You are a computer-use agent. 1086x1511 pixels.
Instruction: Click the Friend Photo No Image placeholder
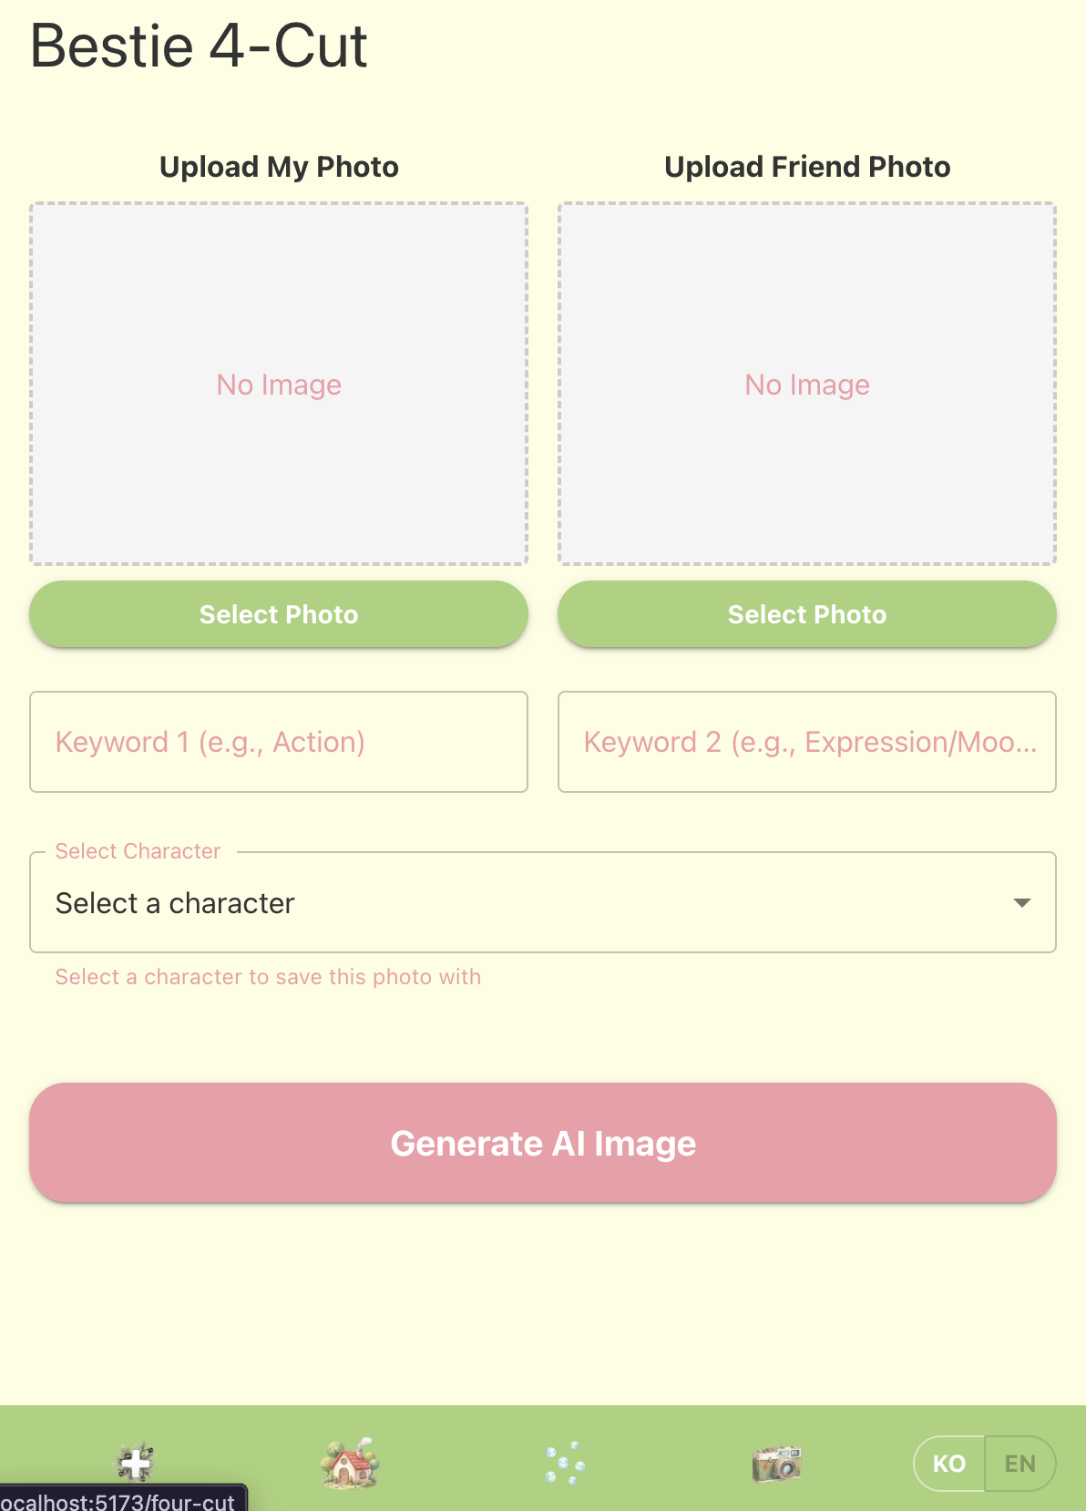coord(807,385)
